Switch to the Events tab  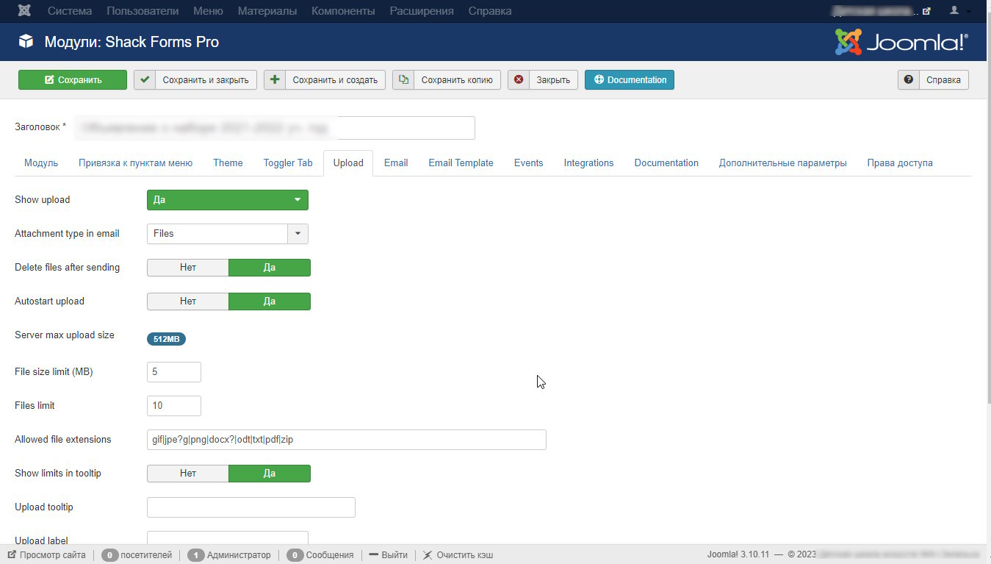tap(529, 163)
